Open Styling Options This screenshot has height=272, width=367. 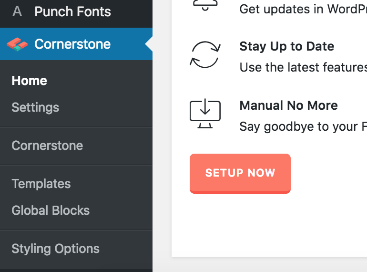point(55,249)
